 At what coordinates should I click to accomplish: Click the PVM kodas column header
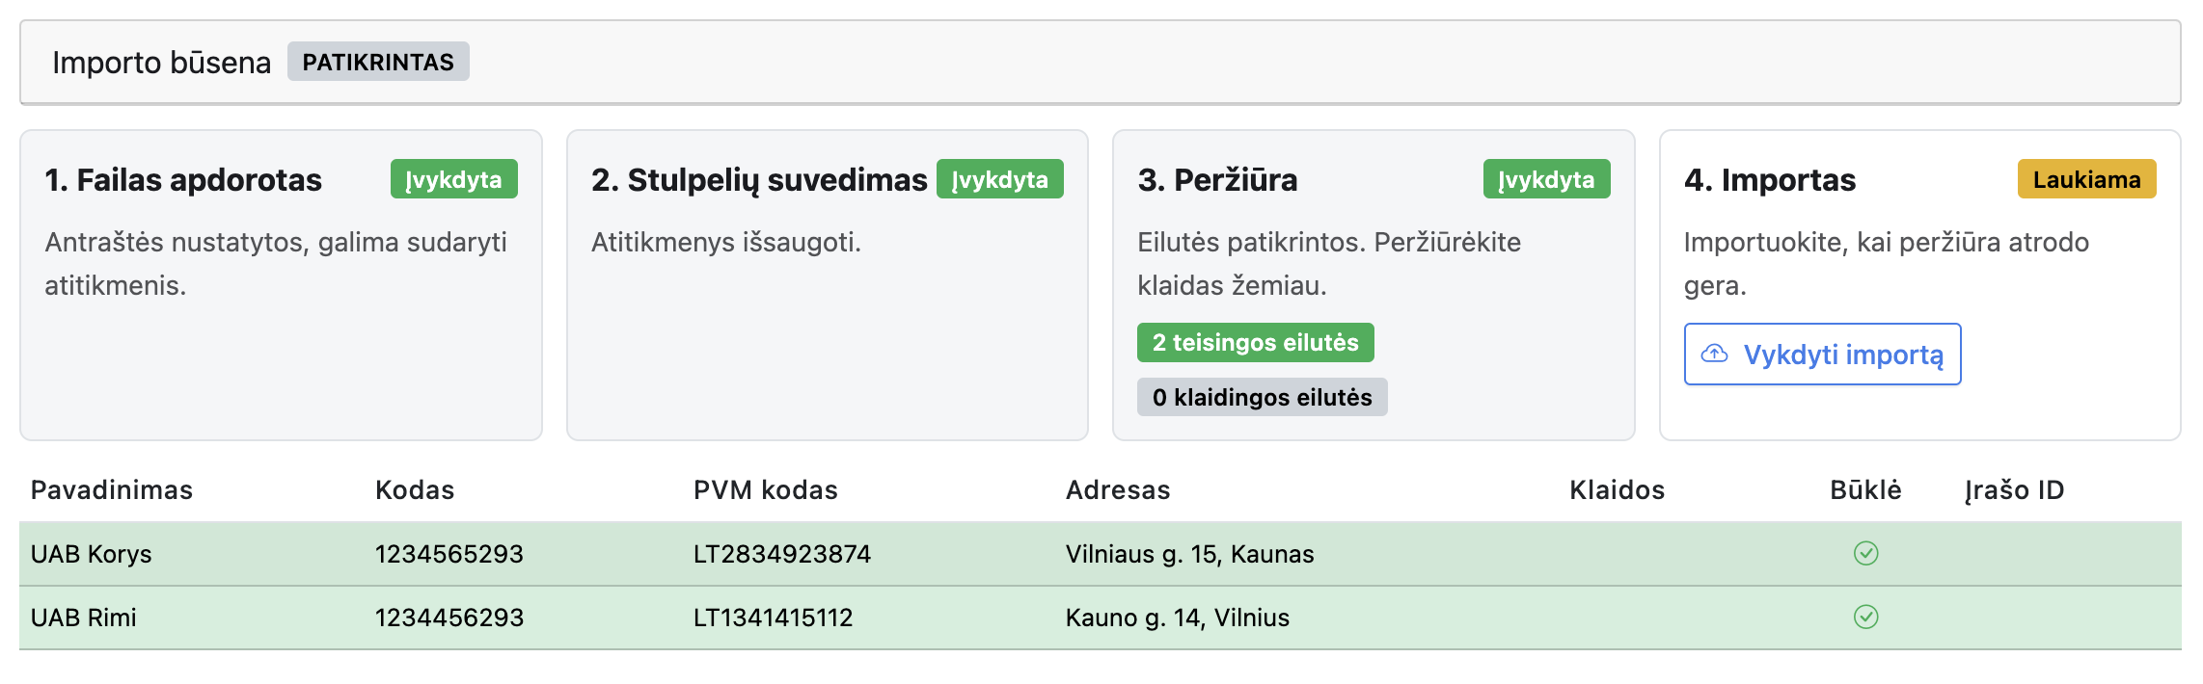(x=765, y=490)
